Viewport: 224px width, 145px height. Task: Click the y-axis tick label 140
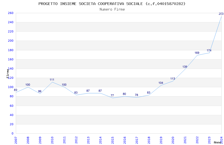tap(11, 69)
